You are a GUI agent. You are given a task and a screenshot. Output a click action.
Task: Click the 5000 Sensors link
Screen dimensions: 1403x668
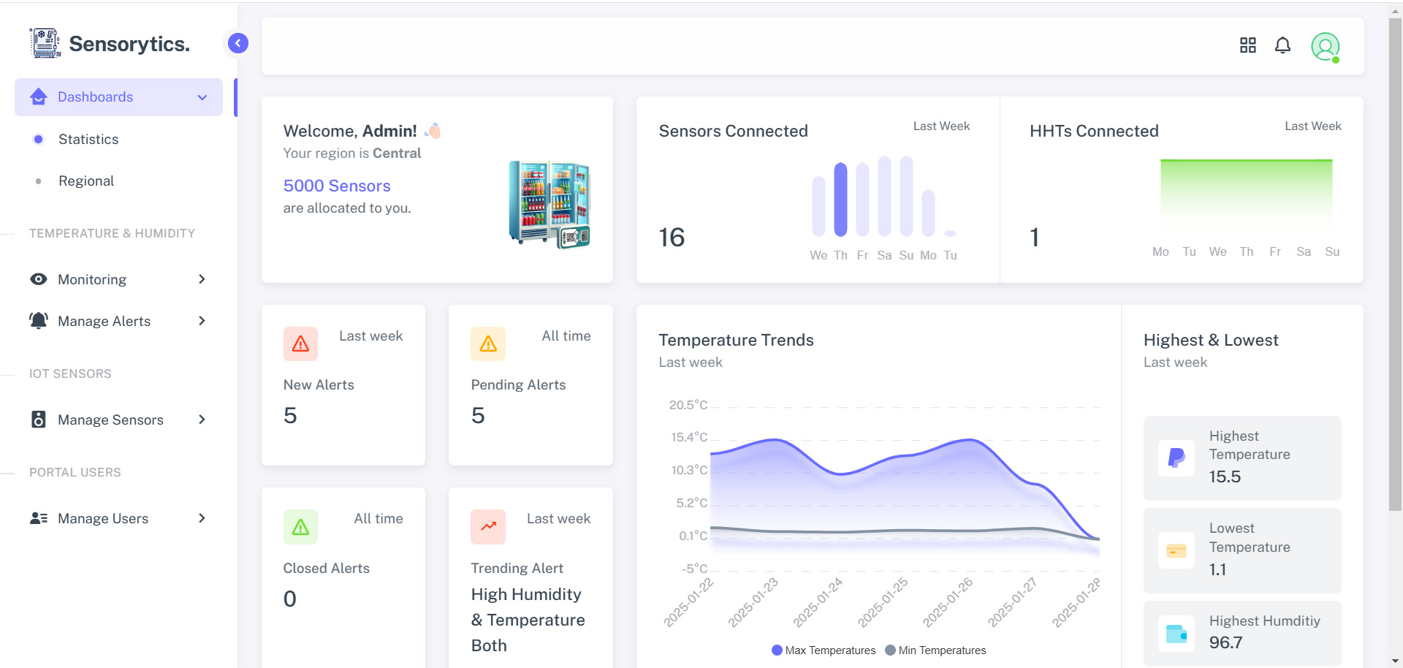click(x=337, y=186)
